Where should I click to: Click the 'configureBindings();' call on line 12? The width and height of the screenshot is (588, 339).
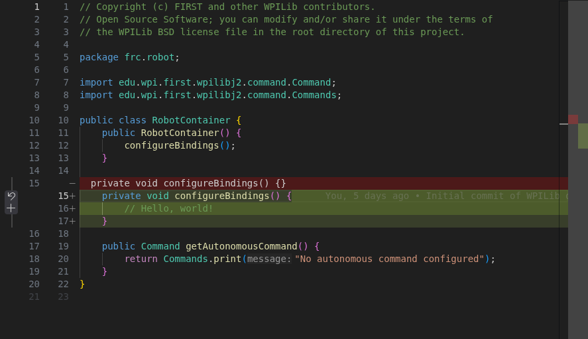[180, 146]
